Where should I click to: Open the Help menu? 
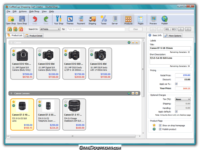pyautogui.click(x=51, y=11)
